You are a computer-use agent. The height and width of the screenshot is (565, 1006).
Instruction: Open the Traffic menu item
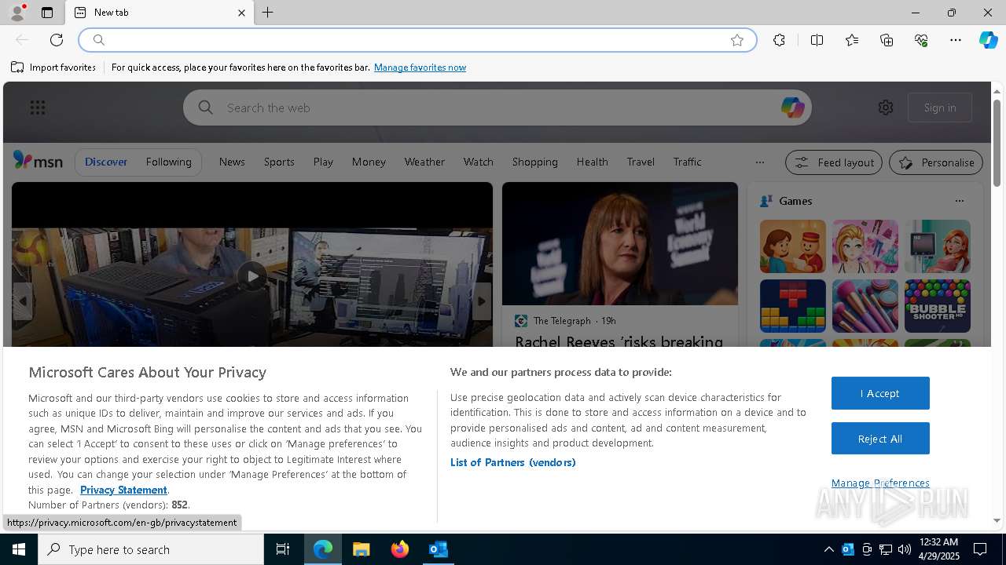(x=687, y=162)
